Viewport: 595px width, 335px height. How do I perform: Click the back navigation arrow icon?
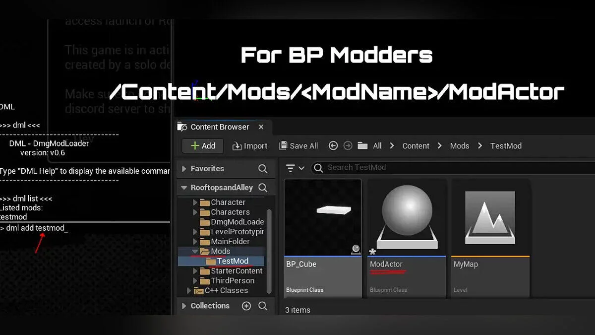(x=333, y=145)
